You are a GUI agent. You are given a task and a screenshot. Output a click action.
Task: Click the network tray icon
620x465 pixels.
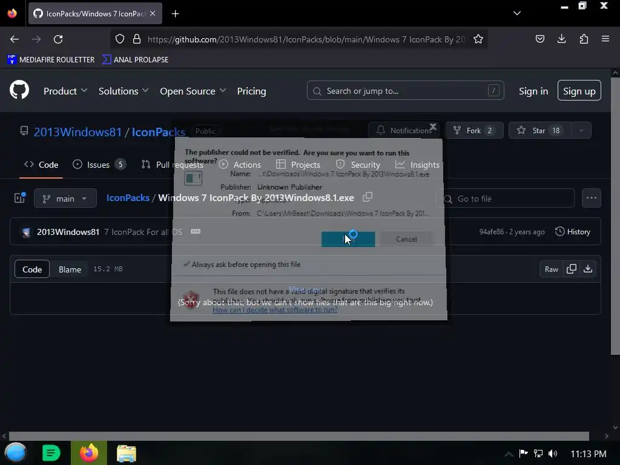pyautogui.click(x=538, y=453)
